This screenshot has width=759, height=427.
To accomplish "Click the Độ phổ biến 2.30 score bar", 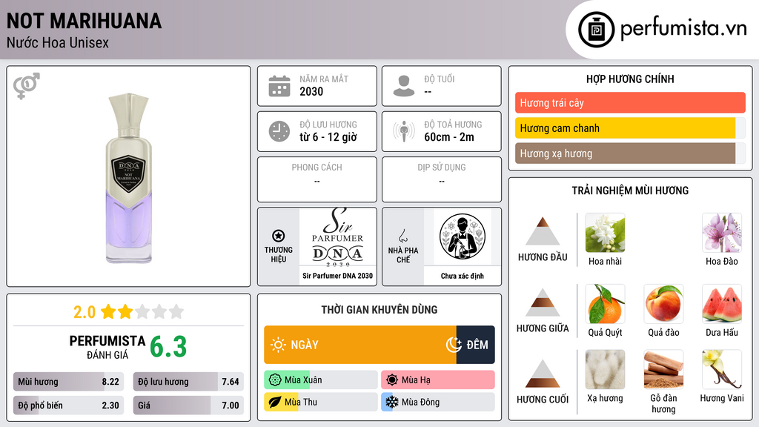I will 68,406.
